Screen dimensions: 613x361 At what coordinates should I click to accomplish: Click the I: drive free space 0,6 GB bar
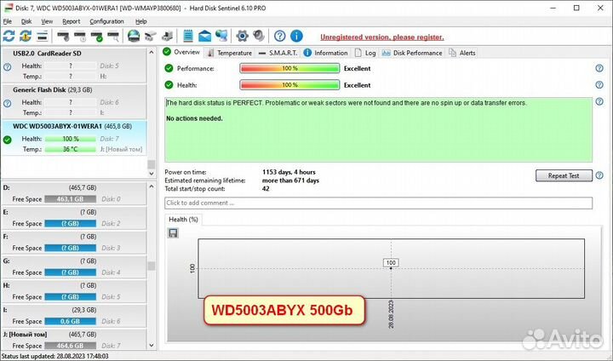(x=71, y=321)
